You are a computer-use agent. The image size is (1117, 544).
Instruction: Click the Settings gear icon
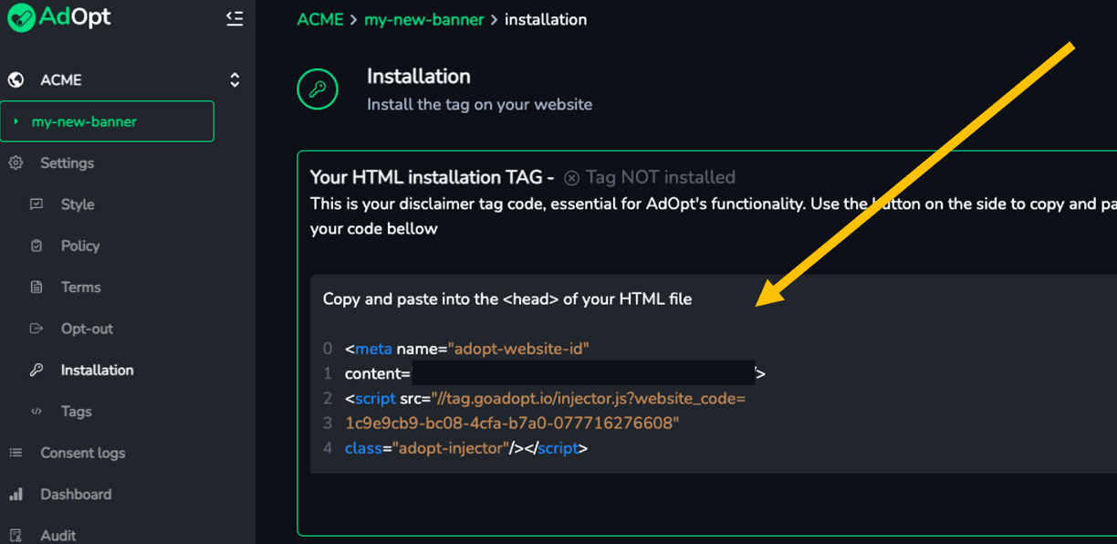tap(16, 163)
